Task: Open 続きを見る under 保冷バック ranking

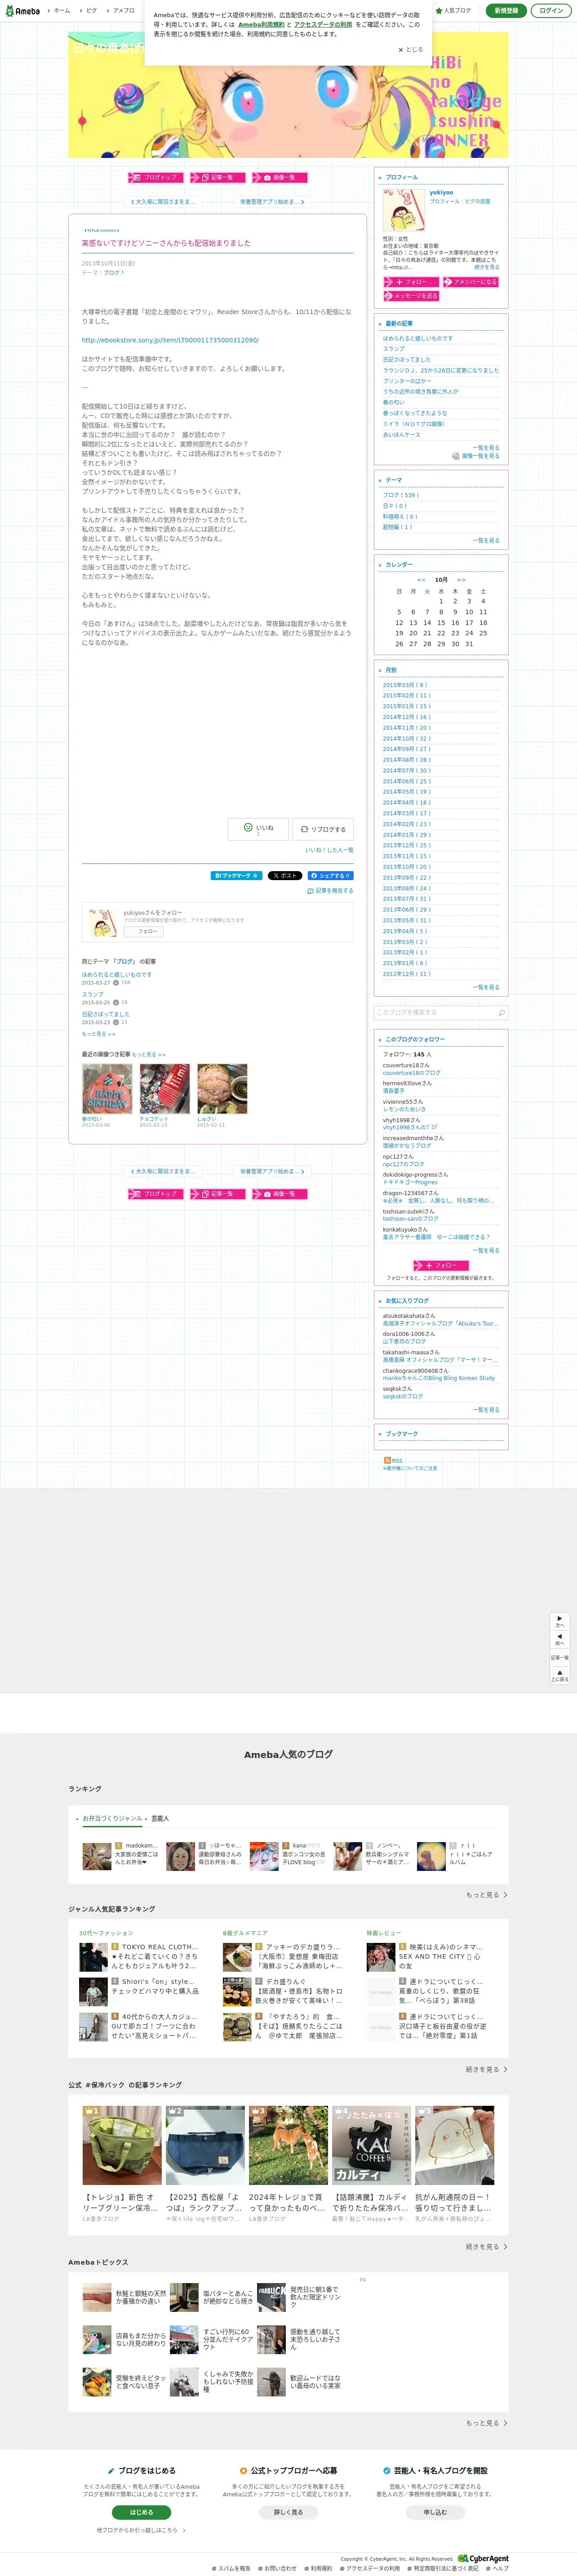Action: 486,2246
